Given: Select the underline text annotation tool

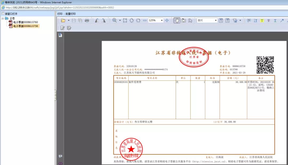Looking at the screenshot, I should click(275, 21).
